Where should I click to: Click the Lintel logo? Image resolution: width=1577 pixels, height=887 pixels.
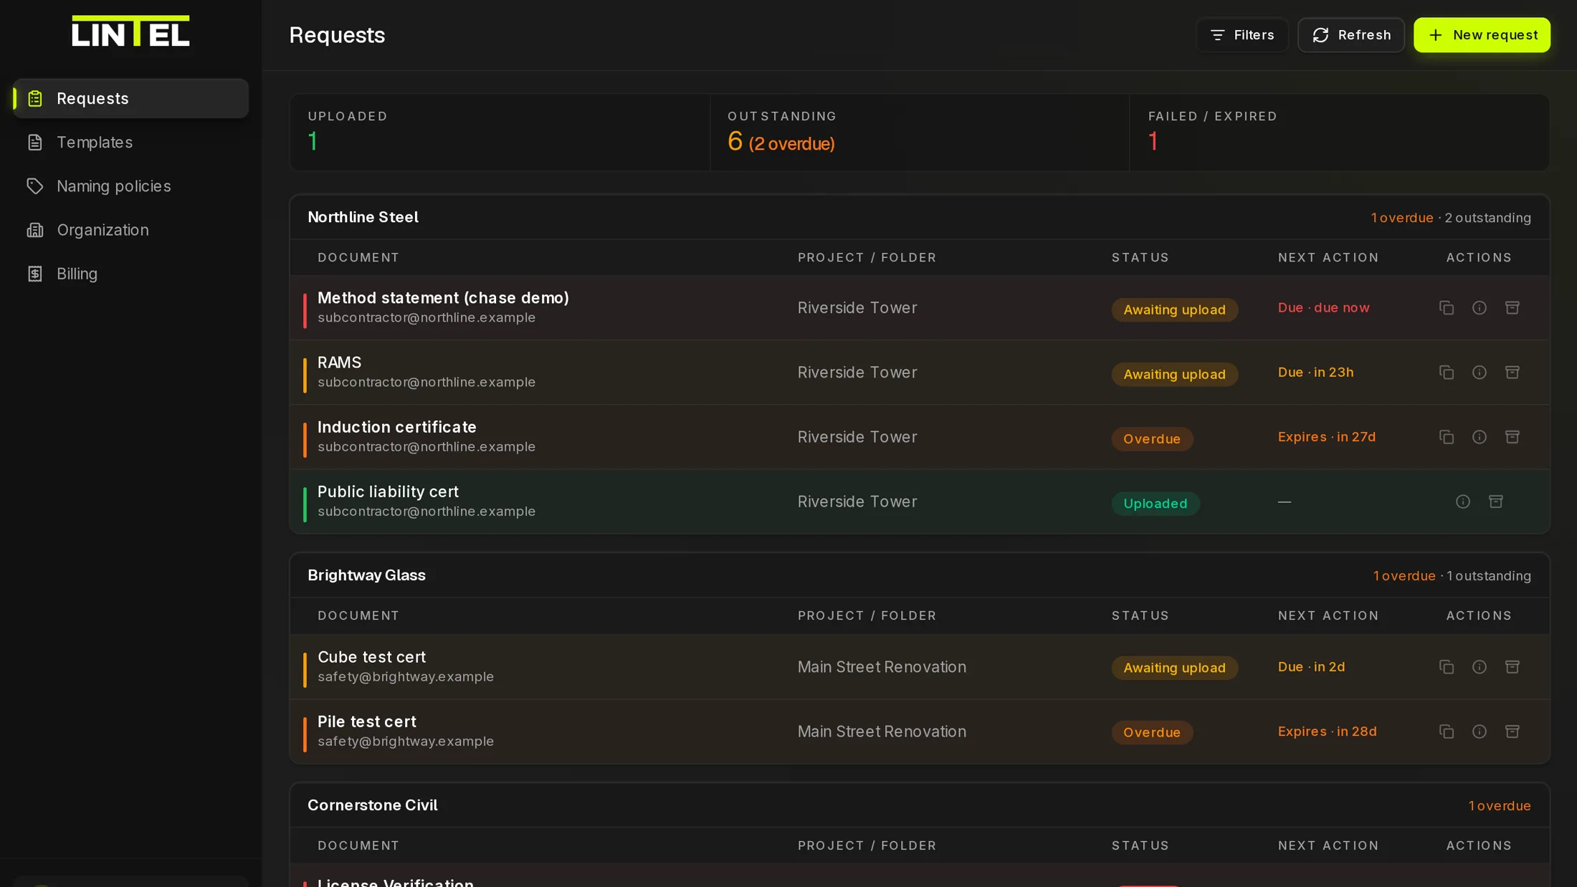click(x=130, y=31)
